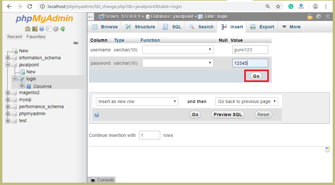Image resolution: width=335 pixels, height=185 pixels.
Task: Switch to the Browse tab
Action: point(109,27)
